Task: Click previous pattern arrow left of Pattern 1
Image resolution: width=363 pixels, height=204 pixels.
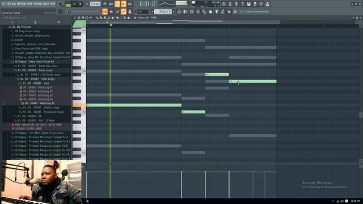Action: (153, 11)
